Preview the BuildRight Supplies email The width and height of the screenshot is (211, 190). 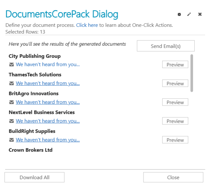(175, 140)
